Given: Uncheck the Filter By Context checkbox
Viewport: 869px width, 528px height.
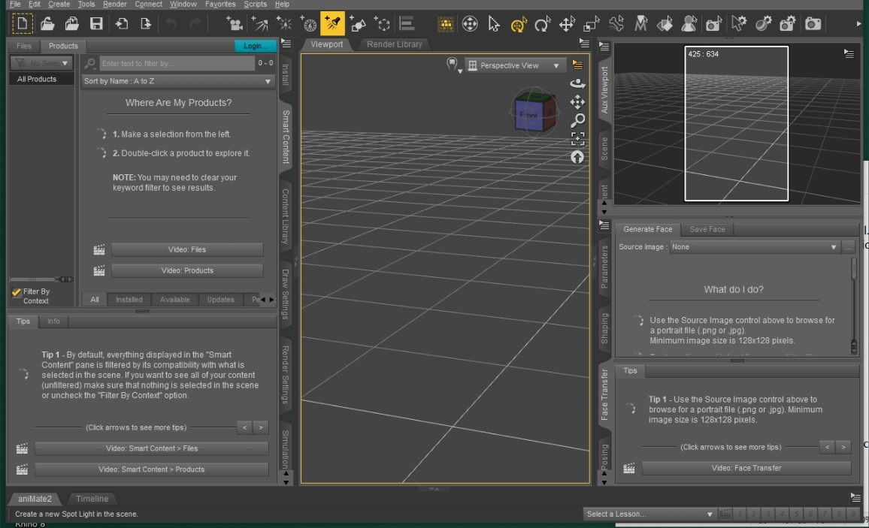Looking at the screenshot, I should [16, 292].
